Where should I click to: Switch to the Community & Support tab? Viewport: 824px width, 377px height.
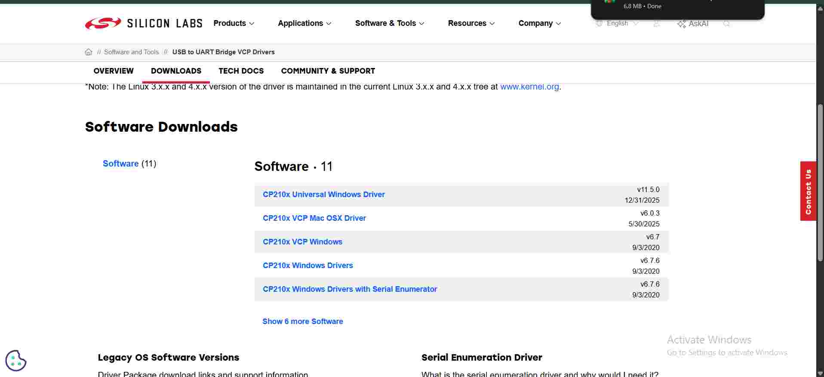pyautogui.click(x=328, y=71)
